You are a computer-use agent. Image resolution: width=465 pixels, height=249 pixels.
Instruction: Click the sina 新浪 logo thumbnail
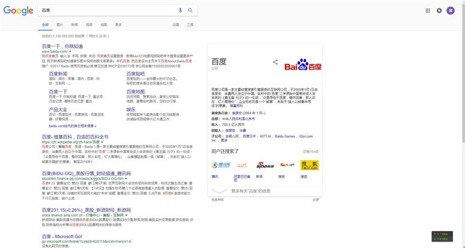click(x=265, y=165)
